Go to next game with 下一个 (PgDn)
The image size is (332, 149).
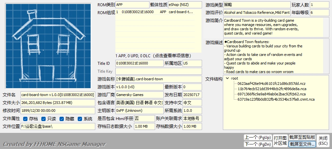[x=258, y=144]
